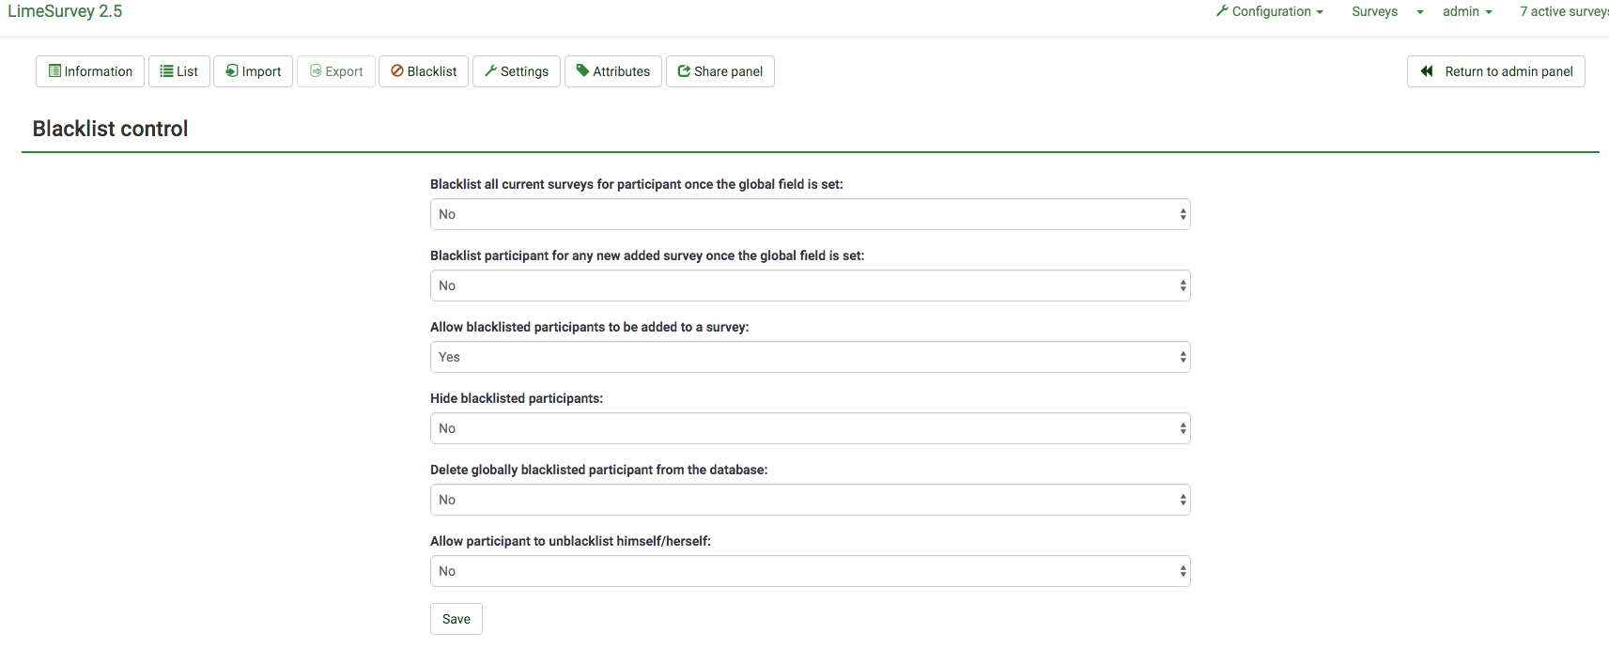Screen dimensions: 1609x664
Task: Click the Import participants icon
Action: coord(232,71)
